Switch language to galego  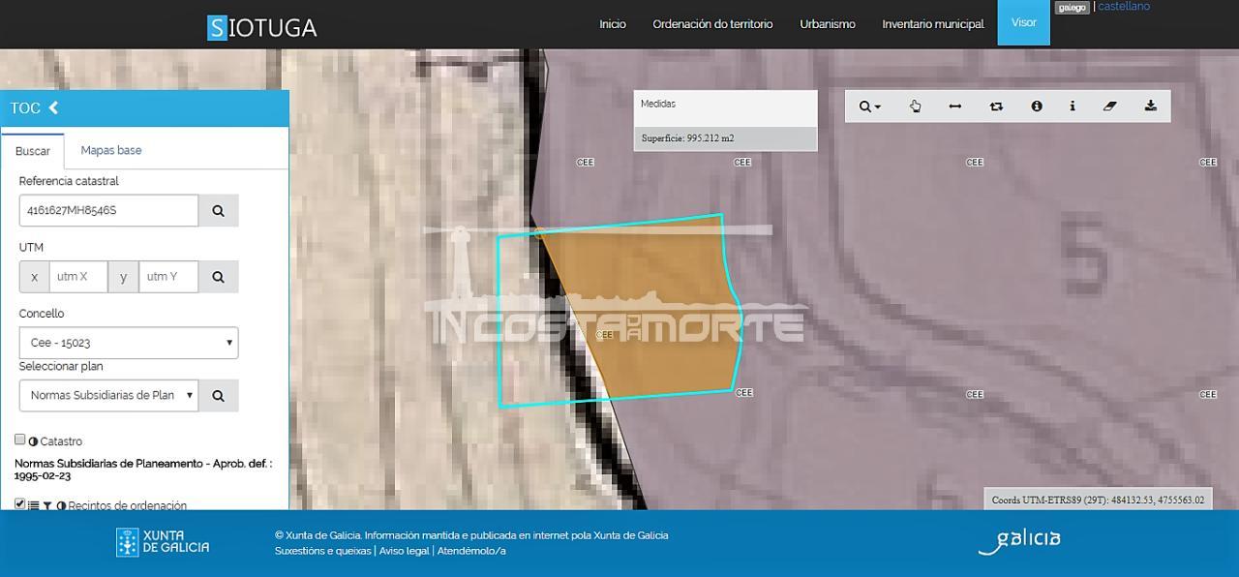tap(1073, 7)
